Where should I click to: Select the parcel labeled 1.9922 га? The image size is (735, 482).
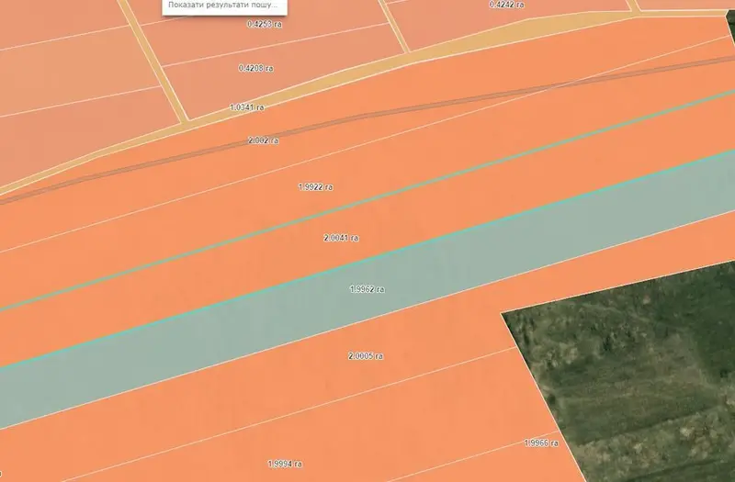pyautogui.click(x=315, y=187)
